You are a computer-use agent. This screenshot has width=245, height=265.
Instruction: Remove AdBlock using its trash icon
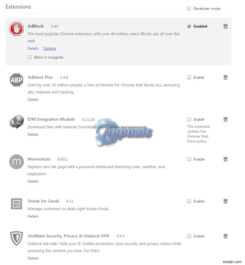tap(225, 26)
